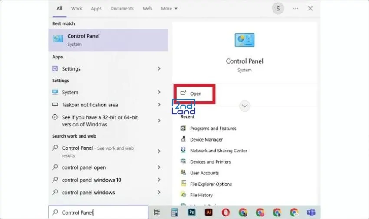Viewport: 369px width, 219px height.
Task: Click the Devices and Printers icon
Action: (183, 161)
